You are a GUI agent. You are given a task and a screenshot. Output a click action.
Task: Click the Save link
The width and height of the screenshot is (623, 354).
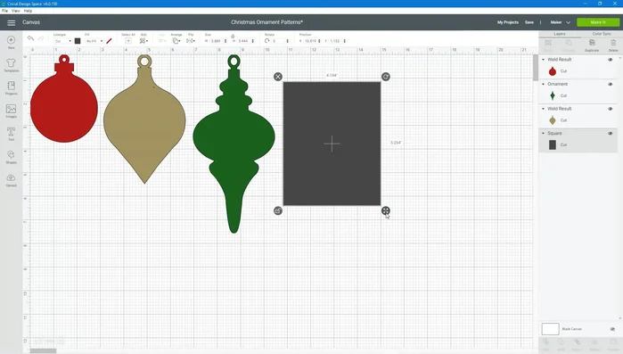tap(529, 22)
